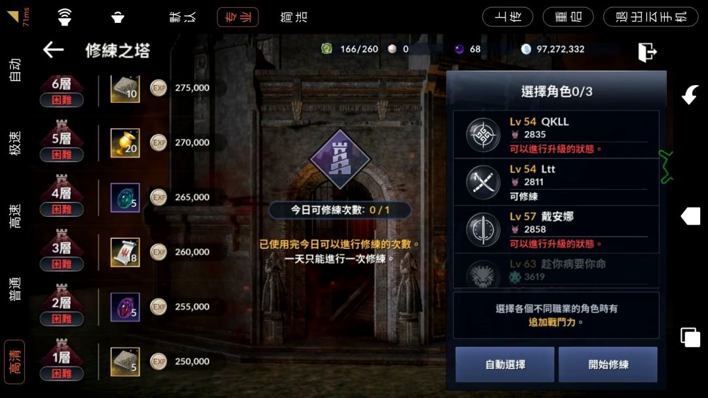The image size is (708, 398).
Task: Open the multitask overlapping squares icon
Action: (x=690, y=337)
